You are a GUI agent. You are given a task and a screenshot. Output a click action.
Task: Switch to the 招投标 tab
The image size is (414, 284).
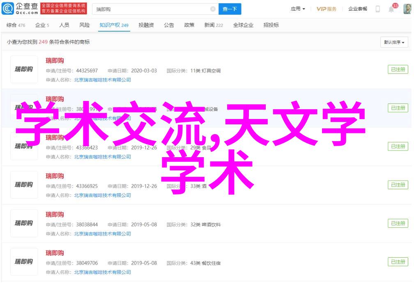(x=271, y=25)
